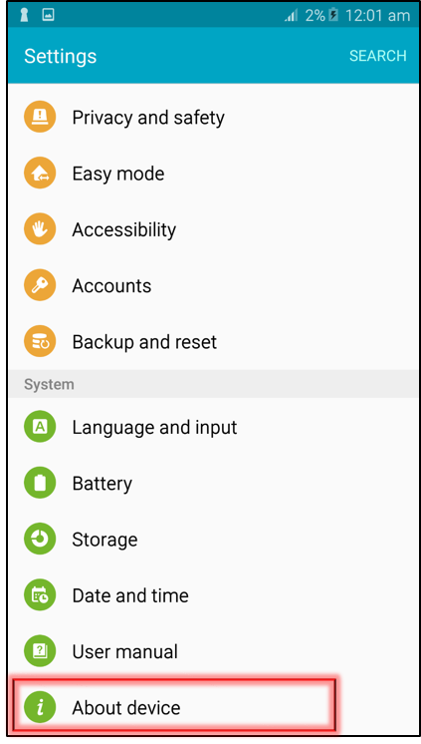Tap the Backup and reset icon
Image resolution: width=421 pixels, height=744 pixels.
click(x=40, y=341)
